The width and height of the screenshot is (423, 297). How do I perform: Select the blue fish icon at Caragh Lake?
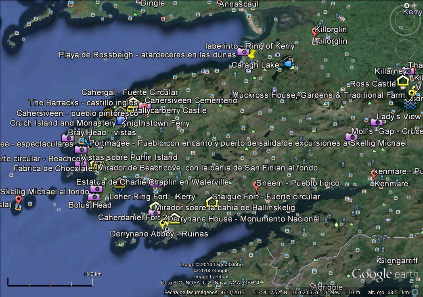click(287, 63)
